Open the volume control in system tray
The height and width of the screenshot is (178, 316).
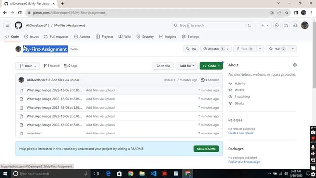tap(286, 174)
